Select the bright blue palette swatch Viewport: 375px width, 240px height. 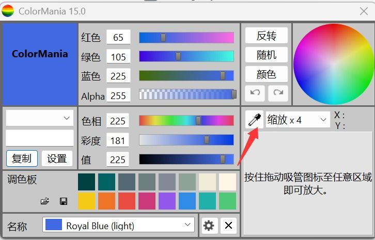point(187,201)
